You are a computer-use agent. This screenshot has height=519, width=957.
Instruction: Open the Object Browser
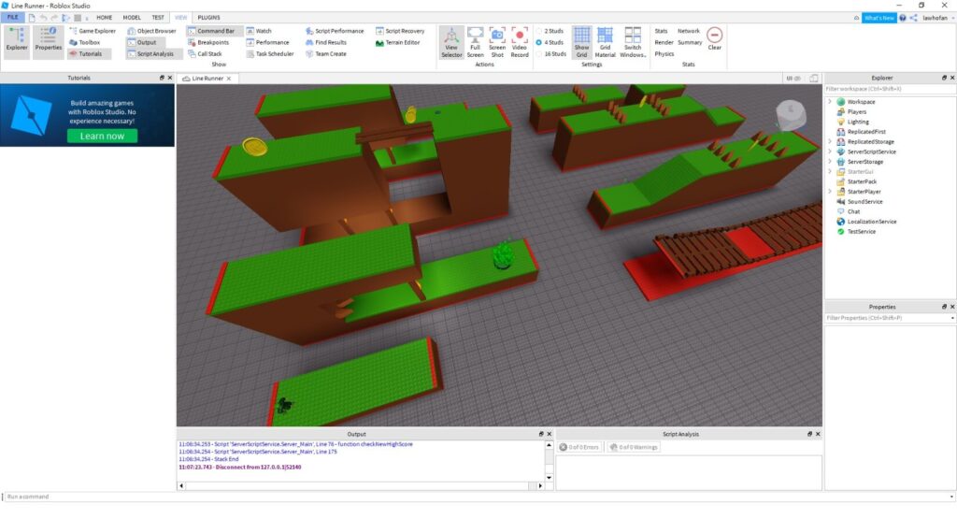(x=151, y=31)
